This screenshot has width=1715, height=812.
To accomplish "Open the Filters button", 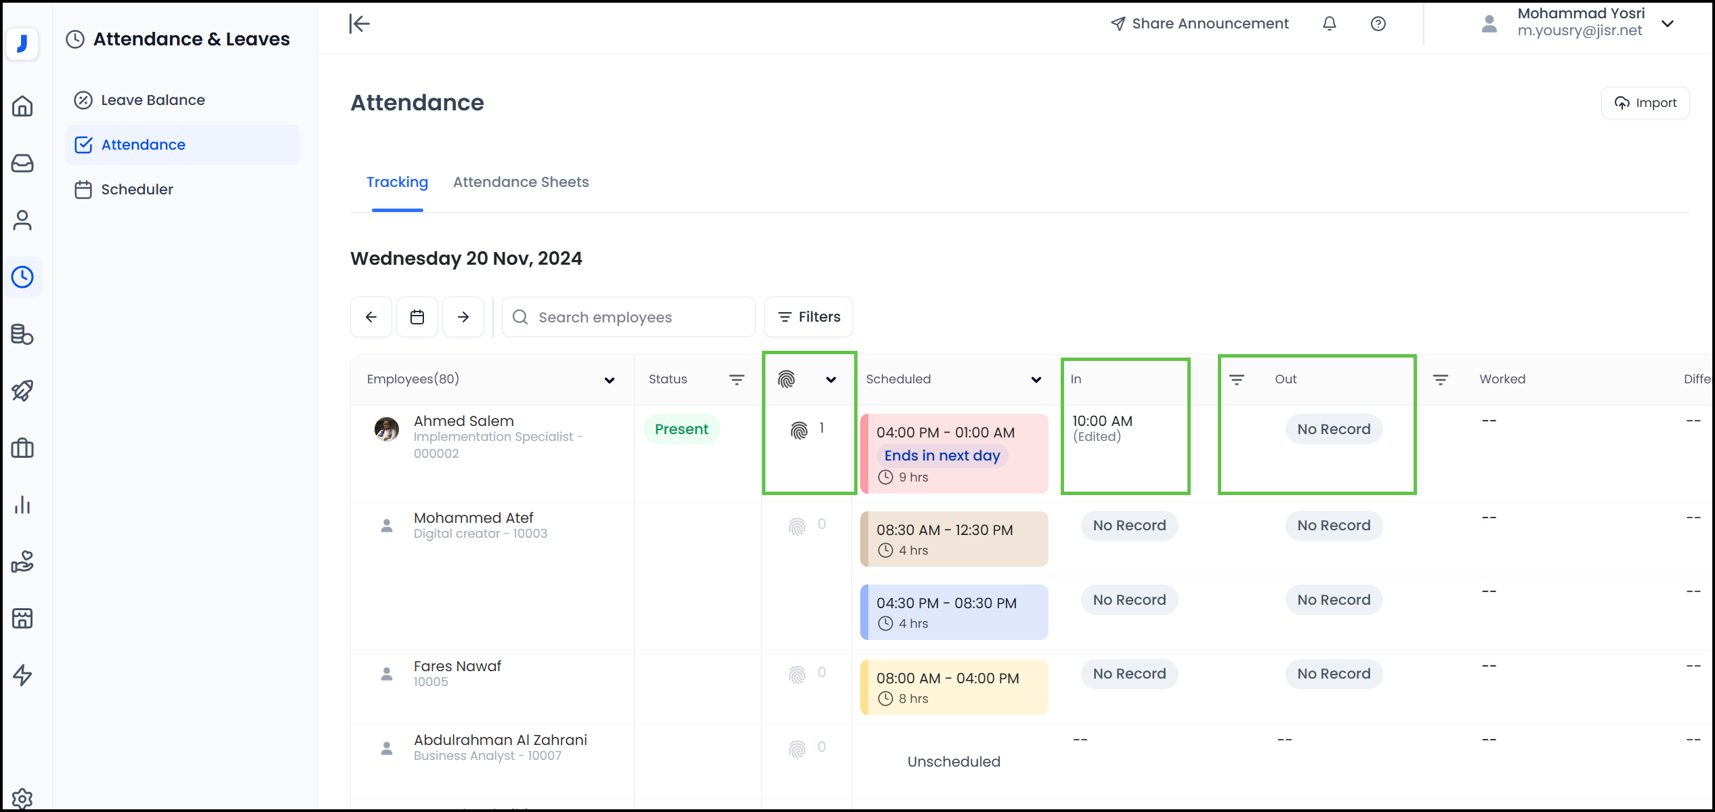I will (x=809, y=317).
